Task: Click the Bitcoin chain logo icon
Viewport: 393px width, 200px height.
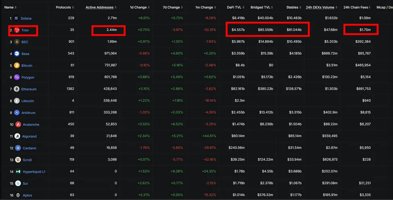Action: (x=17, y=66)
